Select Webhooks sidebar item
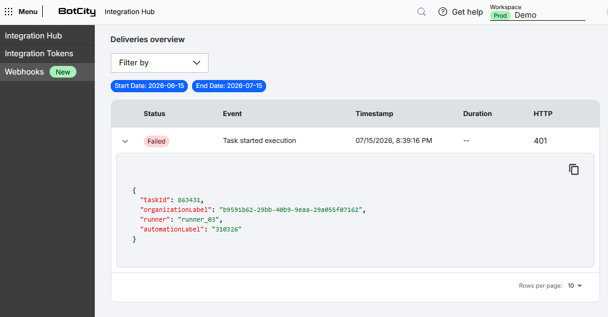 tap(47, 71)
